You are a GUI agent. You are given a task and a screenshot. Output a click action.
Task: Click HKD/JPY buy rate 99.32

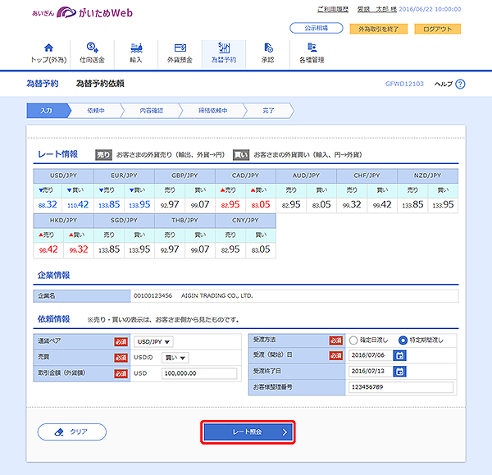[79, 250]
